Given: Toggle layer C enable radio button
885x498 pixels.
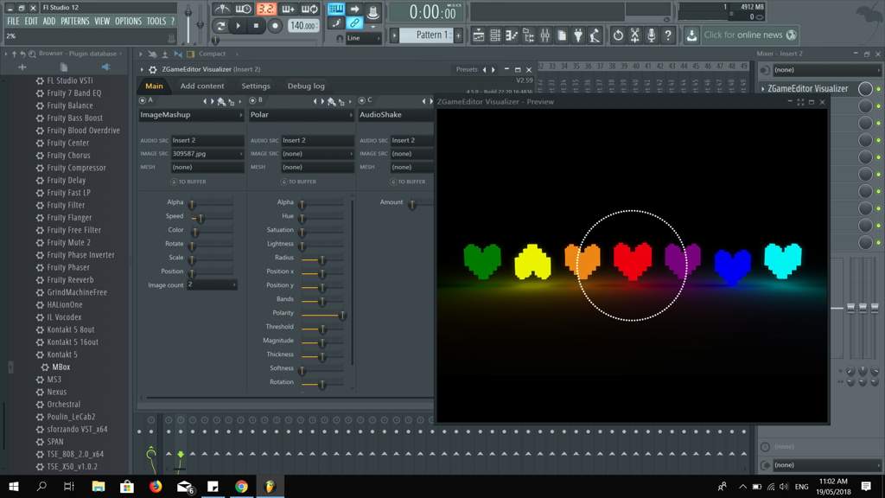Looking at the screenshot, I should (362, 100).
